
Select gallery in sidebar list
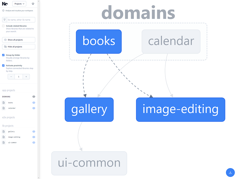[11, 131]
